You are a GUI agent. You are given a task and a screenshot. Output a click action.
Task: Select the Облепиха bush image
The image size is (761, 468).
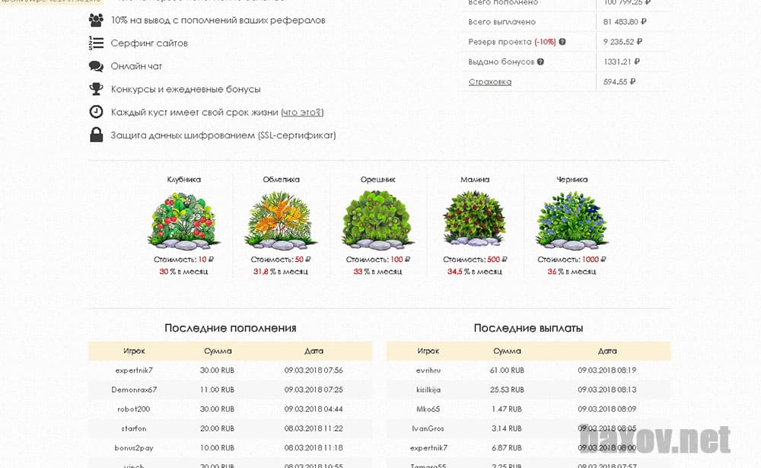281,220
